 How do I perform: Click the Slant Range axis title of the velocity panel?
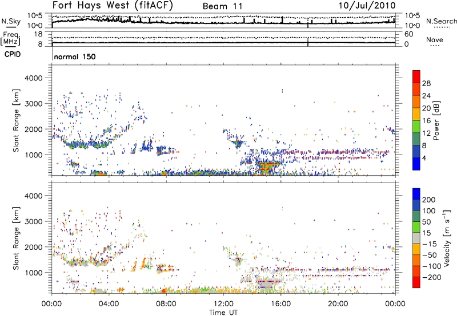[16, 238]
